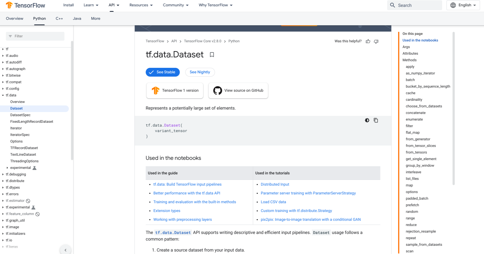The height and width of the screenshot is (254, 484).
Task: Open search with the magnifier icon
Action: click(x=393, y=5)
